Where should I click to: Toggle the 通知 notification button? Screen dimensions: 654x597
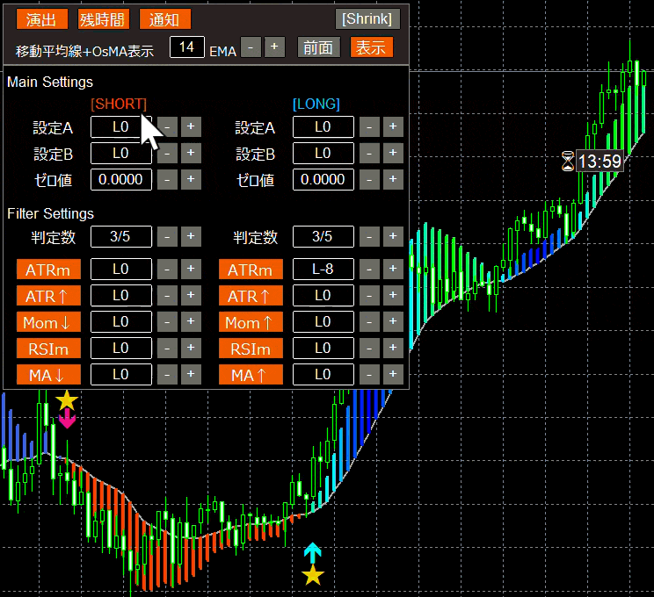point(164,19)
